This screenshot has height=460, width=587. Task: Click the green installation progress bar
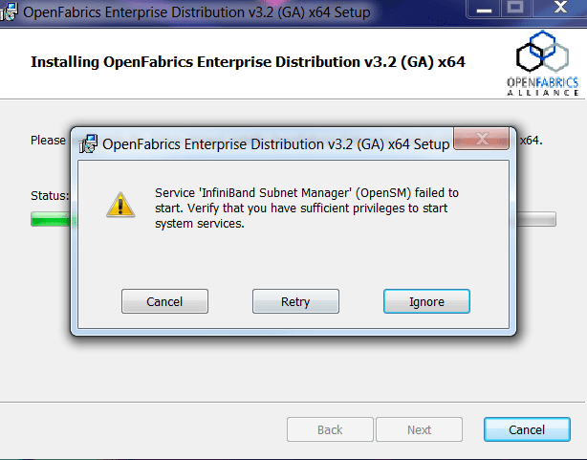pyautogui.click(x=50, y=219)
